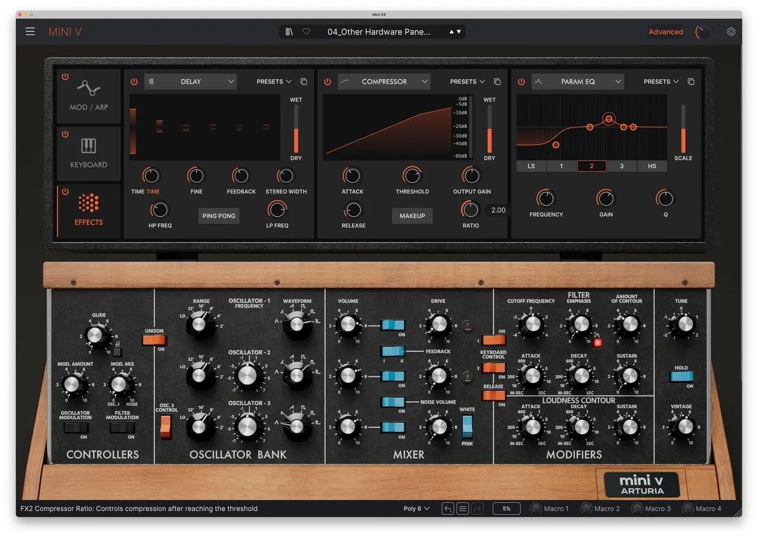Toggle the Delay effect power button
Image resolution: width=758 pixels, height=538 pixels.
(x=134, y=82)
